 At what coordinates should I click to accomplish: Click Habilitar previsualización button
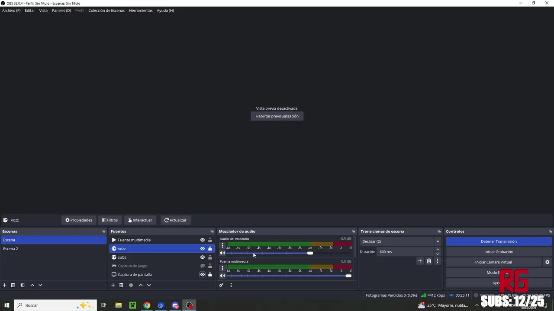(277, 116)
